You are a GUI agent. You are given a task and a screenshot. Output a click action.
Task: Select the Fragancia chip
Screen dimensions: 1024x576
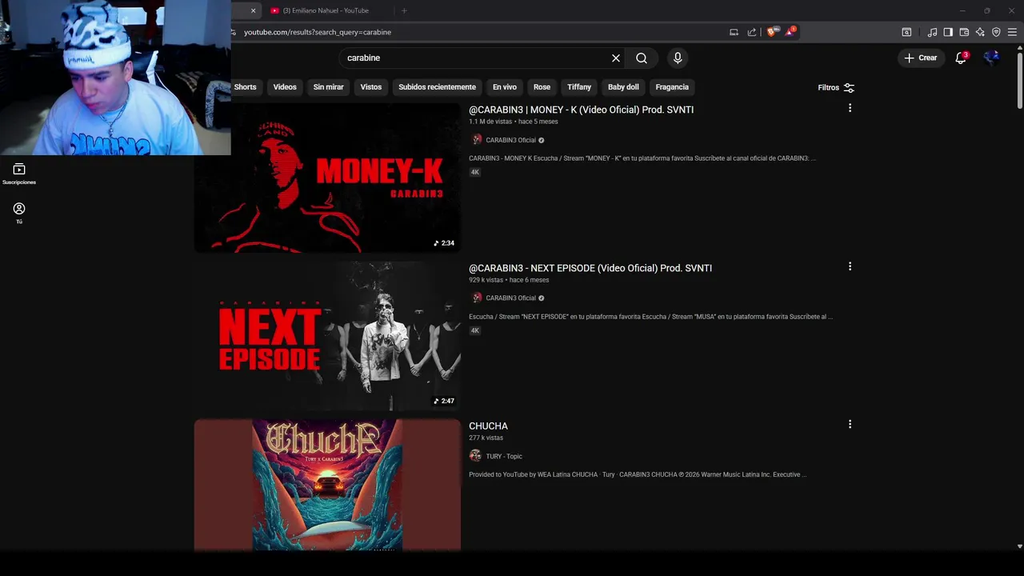[672, 87]
